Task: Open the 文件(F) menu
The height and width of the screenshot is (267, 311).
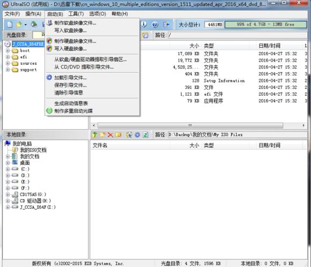Action: coord(12,14)
